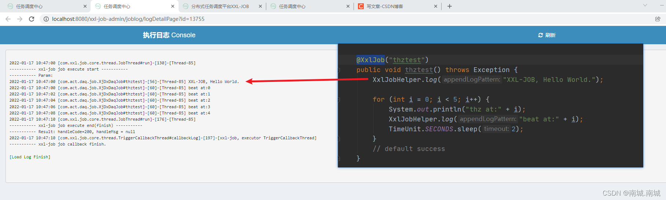View site information icon
Screen dimensions: 666x200
tap(46, 19)
